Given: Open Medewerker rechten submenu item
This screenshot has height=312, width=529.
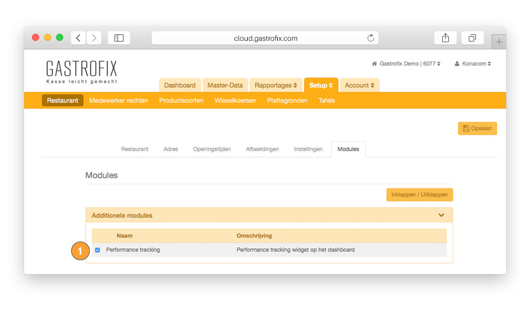Looking at the screenshot, I should [118, 101].
